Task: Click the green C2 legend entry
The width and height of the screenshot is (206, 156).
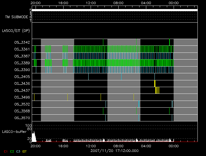Action: coord(12,151)
